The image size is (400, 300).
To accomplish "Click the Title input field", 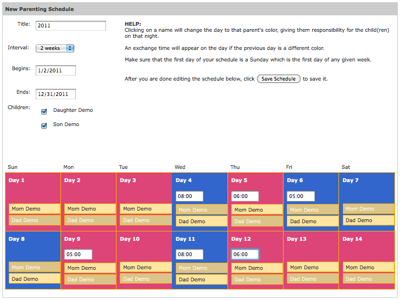I will click(x=71, y=26).
